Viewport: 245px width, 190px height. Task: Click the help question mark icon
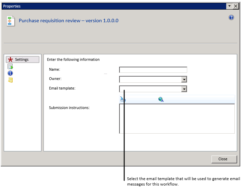click(231, 17)
